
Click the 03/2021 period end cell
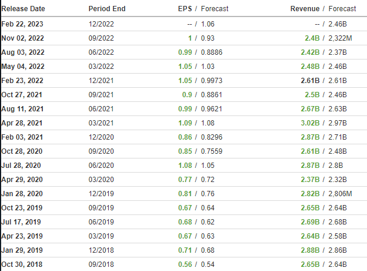(101, 123)
